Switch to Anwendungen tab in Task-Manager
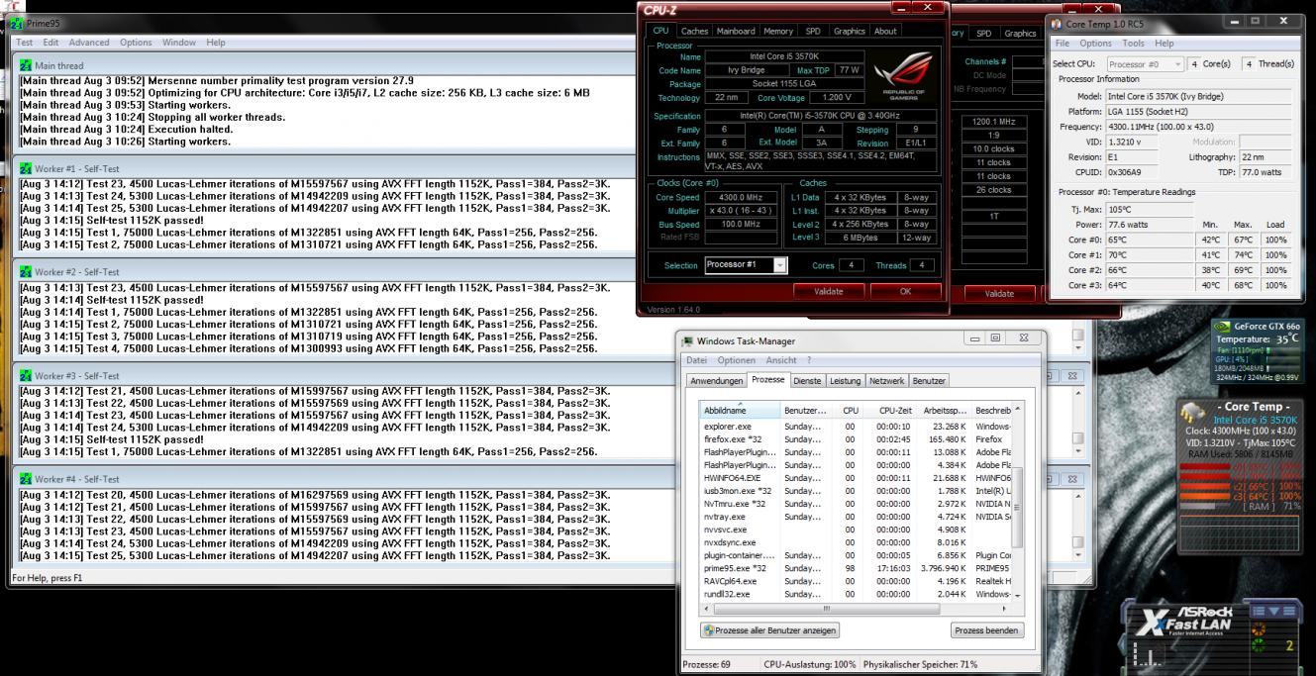1316x676 pixels. click(x=716, y=380)
